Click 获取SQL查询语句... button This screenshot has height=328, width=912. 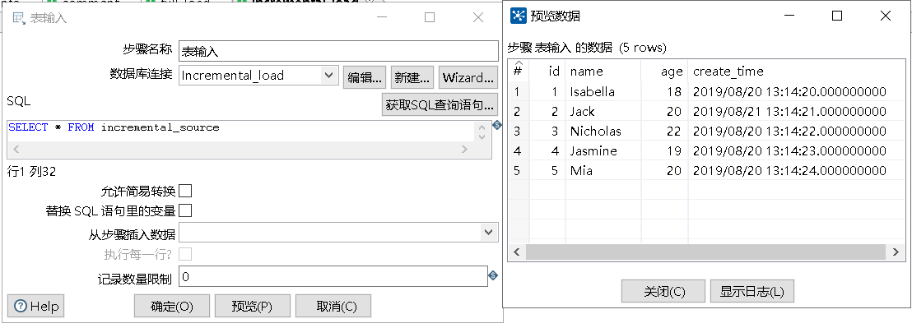(440, 105)
